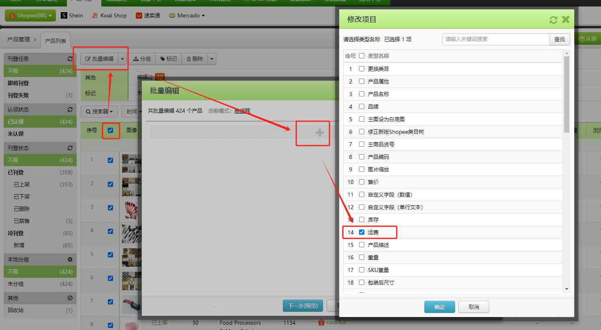Expand the dropdown arrow beside 批量编辑
Screen dimensions: 601x330
pyautogui.click(x=122, y=58)
